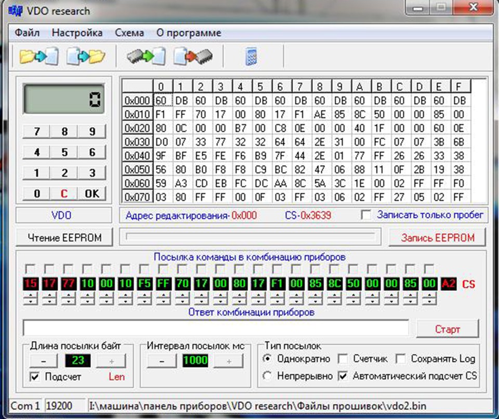Decrease packet byte length with minus
Screen dimensions: 499x419
44,361
